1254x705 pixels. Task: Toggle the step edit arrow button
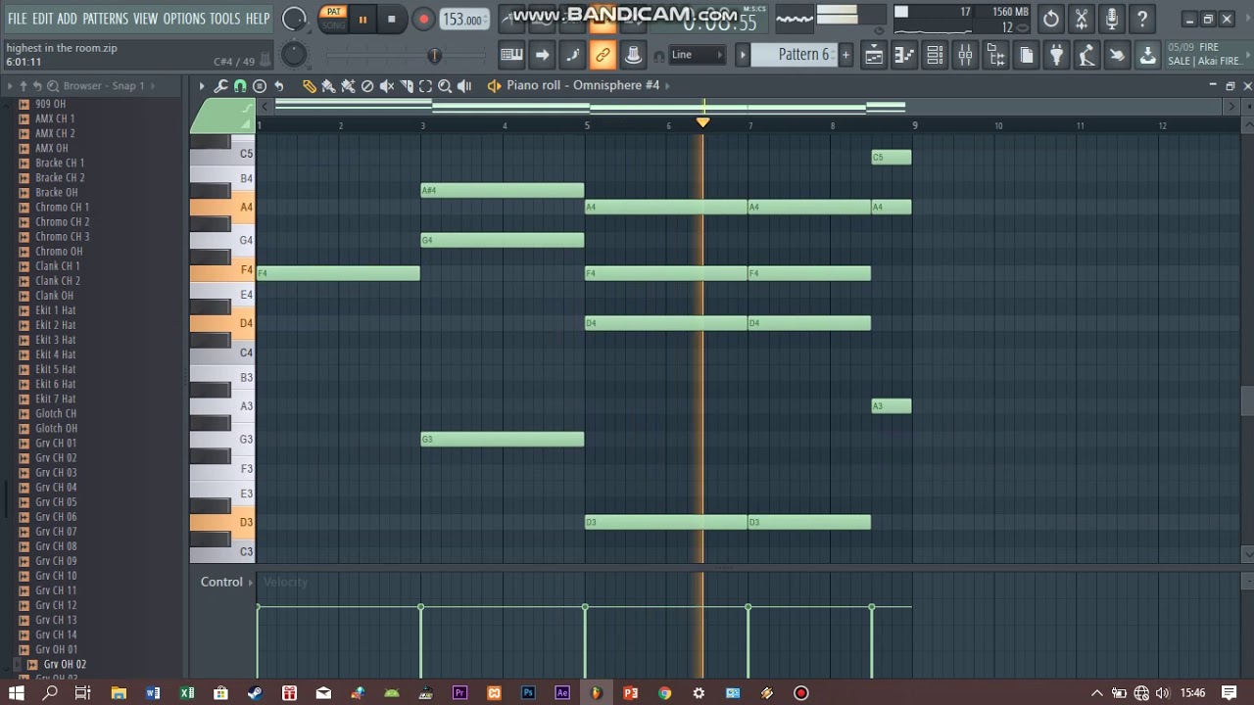[541, 56]
